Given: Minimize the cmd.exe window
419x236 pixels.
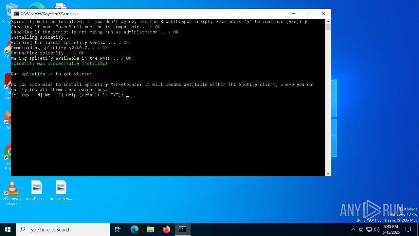Looking at the screenshot, I should 293,13.
